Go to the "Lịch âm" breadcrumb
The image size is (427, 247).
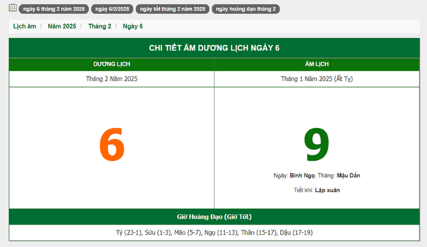(x=24, y=27)
